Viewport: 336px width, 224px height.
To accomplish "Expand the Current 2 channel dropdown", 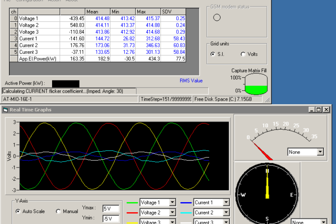I will (226, 213).
